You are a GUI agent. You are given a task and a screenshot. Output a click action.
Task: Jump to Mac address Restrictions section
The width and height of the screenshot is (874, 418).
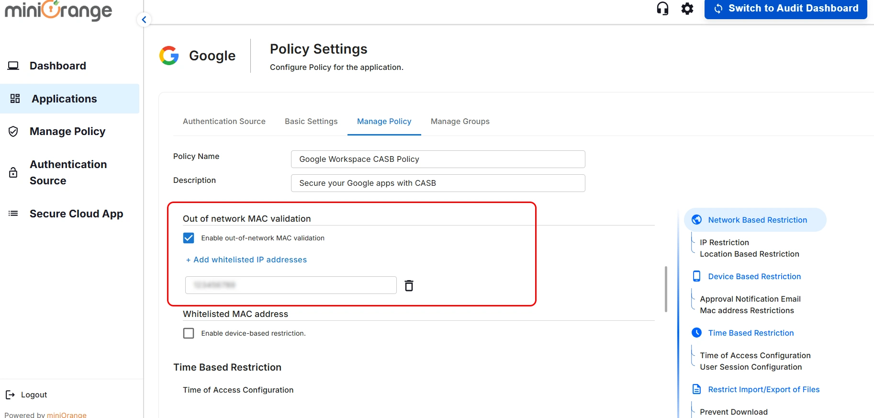[747, 310]
